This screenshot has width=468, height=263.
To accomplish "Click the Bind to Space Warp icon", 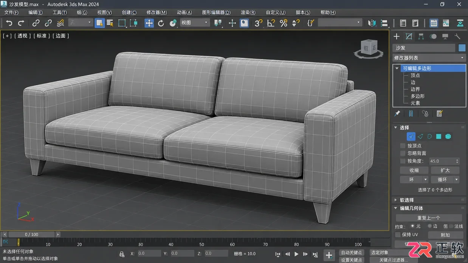I will click(x=60, y=23).
